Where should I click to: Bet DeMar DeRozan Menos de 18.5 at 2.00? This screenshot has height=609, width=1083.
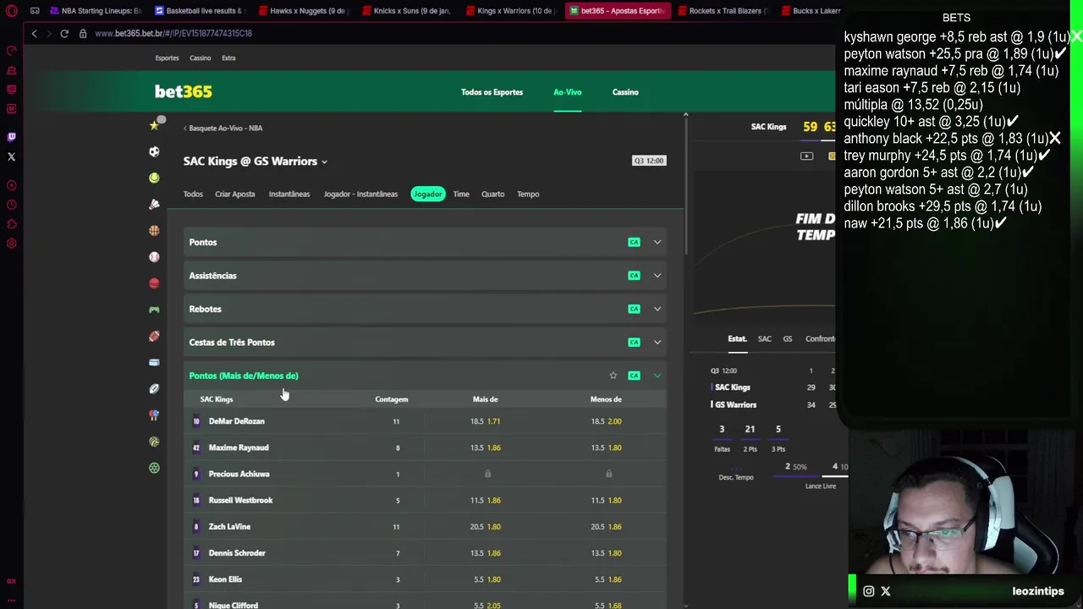click(x=606, y=421)
